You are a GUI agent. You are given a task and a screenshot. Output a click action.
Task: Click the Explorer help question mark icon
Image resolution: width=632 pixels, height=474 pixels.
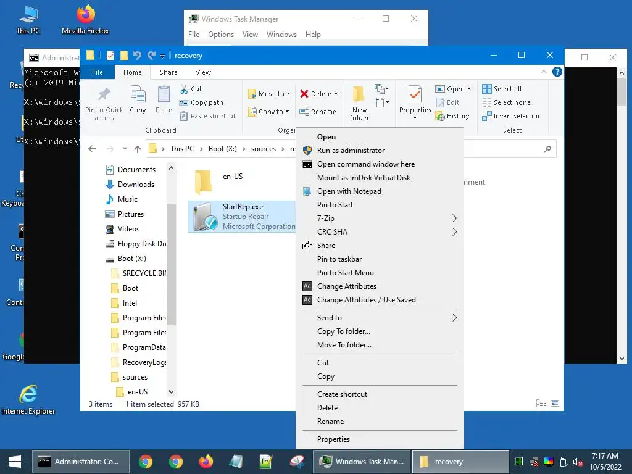557,72
